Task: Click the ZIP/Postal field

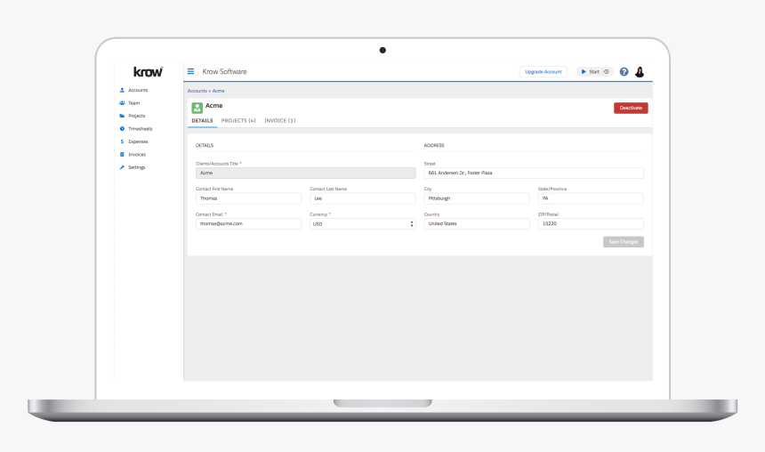Action: [591, 223]
